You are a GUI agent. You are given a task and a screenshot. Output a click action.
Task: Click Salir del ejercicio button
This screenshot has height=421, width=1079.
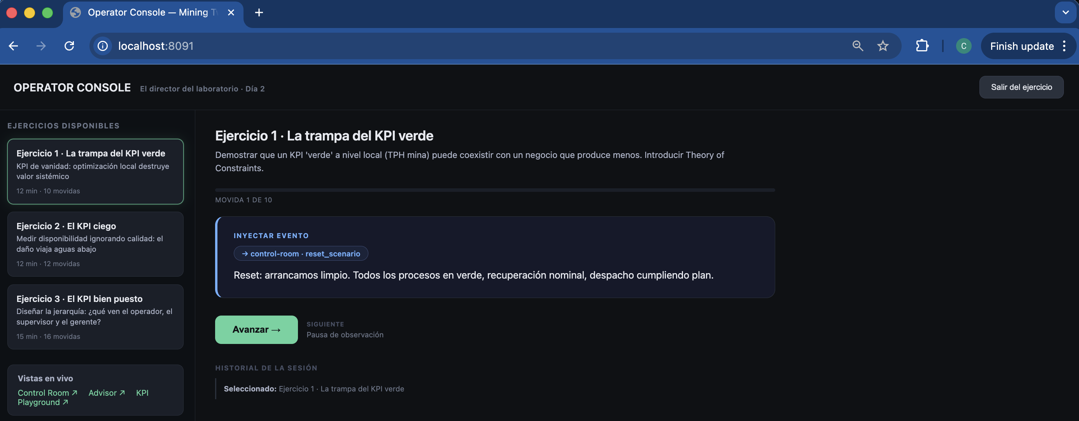tap(1021, 87)
